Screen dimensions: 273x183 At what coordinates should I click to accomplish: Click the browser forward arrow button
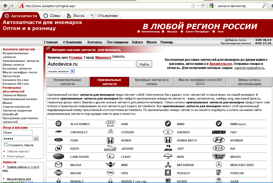[x=12, y=6]
